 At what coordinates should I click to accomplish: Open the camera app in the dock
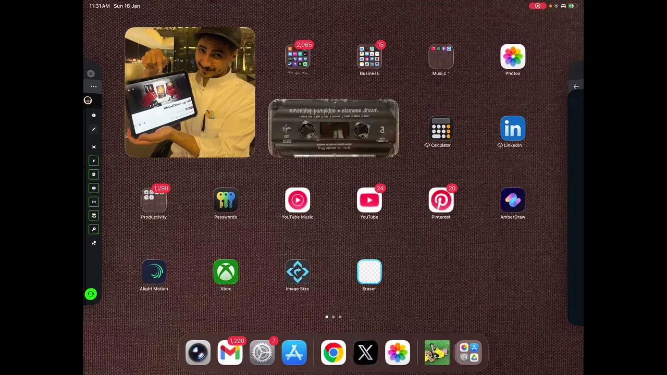click(198, 353)
